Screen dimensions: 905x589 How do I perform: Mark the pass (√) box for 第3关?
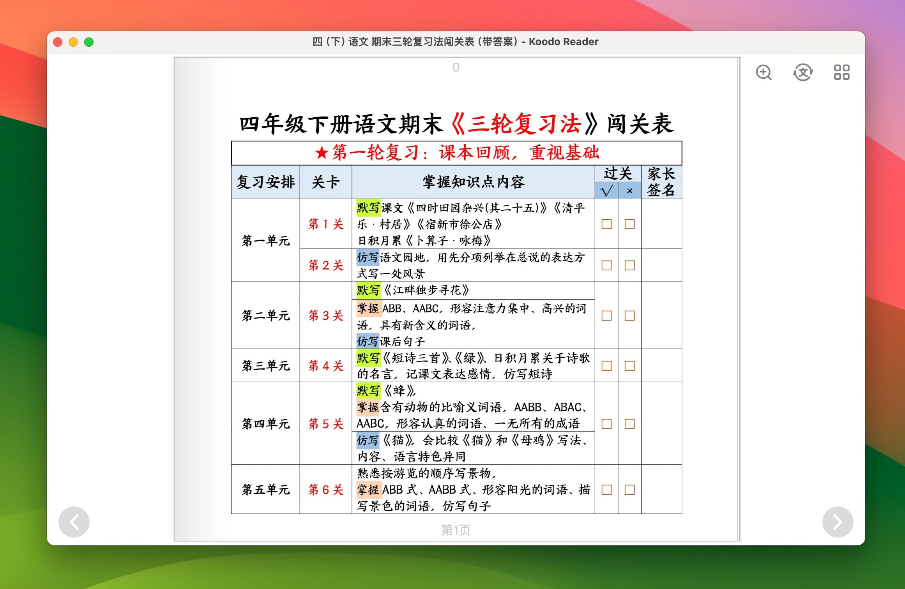tap(606, 315)
